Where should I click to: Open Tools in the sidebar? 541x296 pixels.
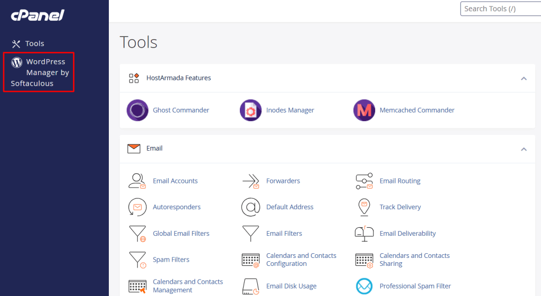pos(34,44)
